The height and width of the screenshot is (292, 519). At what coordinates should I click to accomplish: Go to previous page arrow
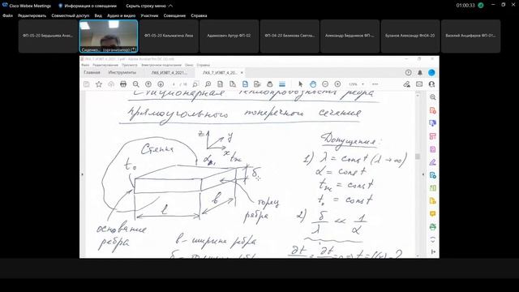tap(148, 84)
